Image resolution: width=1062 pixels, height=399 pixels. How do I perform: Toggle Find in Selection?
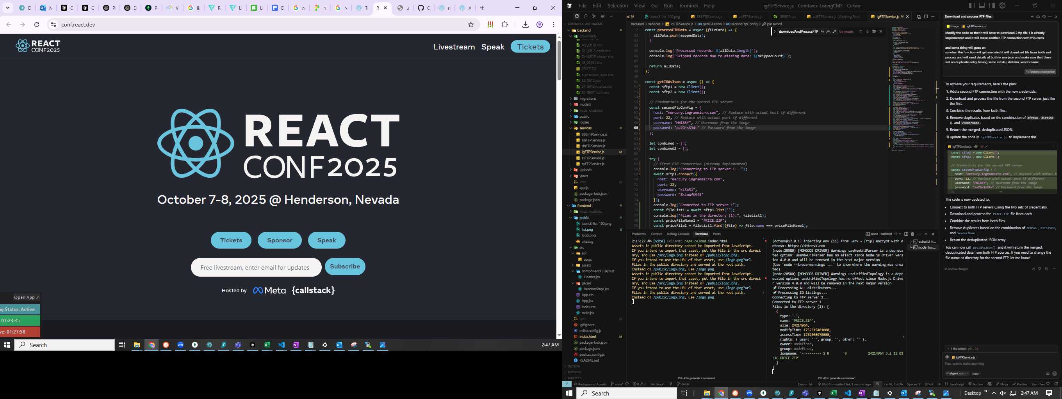(x=874, y=32)
